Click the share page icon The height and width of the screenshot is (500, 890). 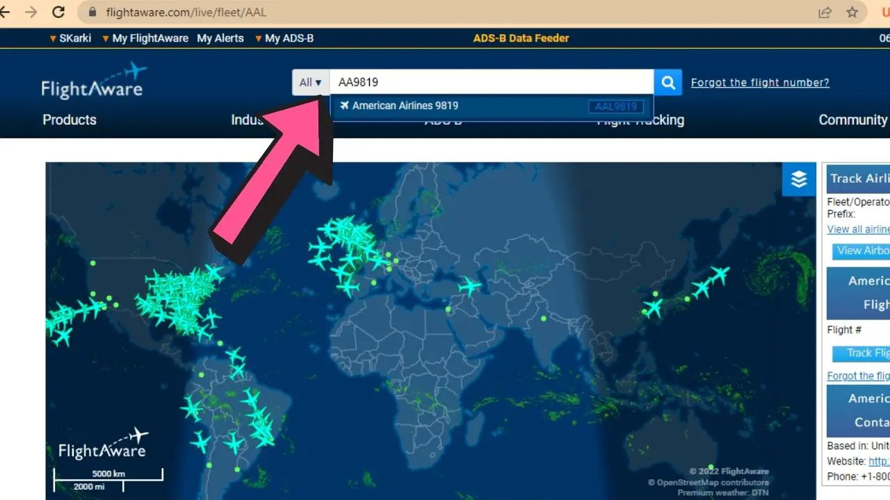(825, 12)
